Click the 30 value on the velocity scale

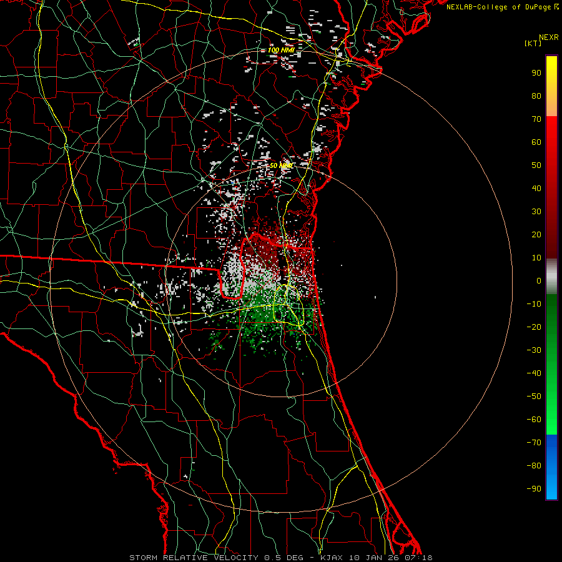pyautogui.click(x=536, y=212)
